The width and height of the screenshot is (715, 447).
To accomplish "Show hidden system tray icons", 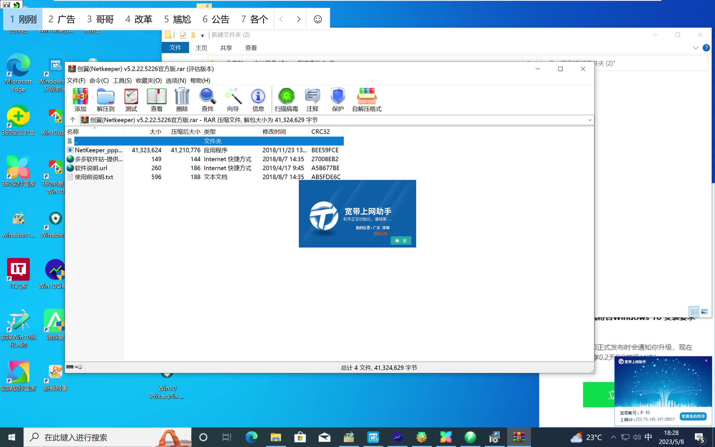I will [x=614, y=437].
